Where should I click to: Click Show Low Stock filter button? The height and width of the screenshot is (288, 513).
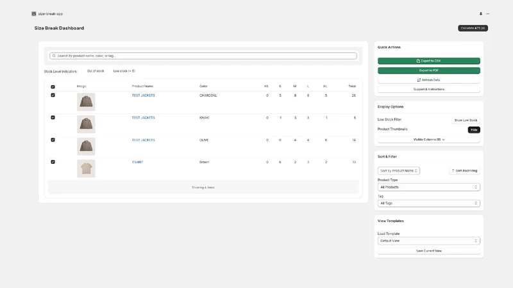tap(466, 120)
